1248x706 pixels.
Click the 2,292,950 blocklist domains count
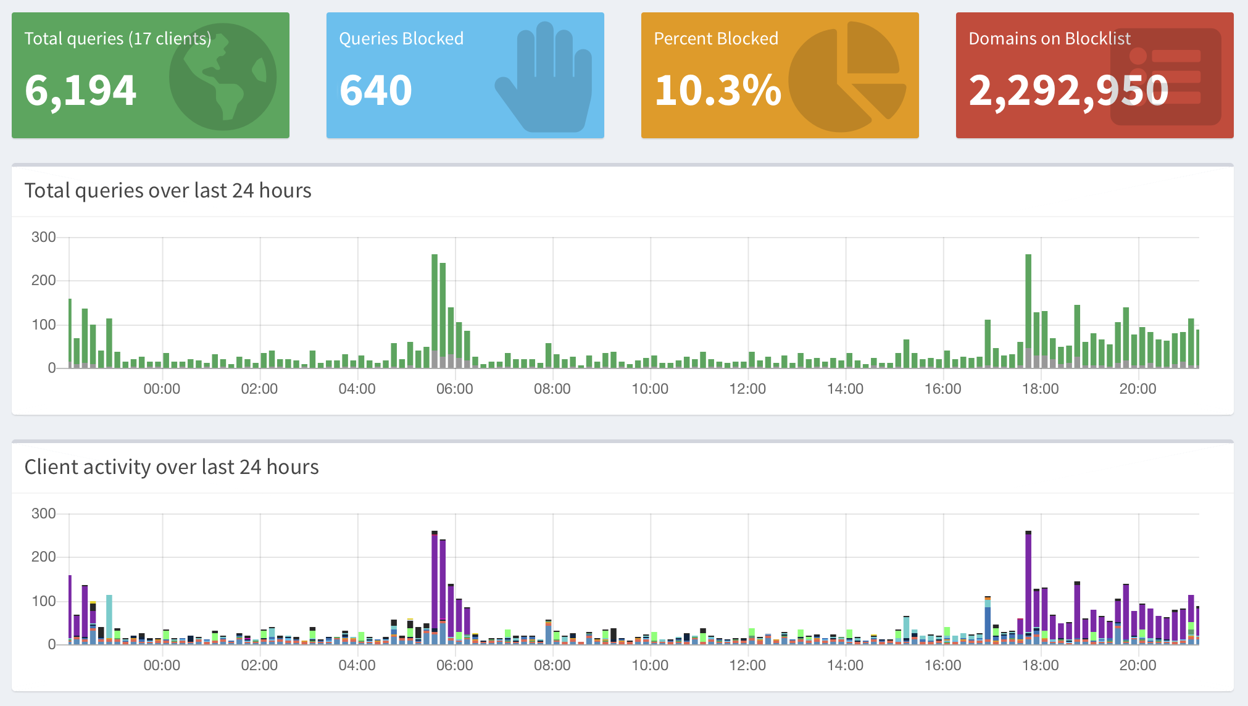point(1068,90)
